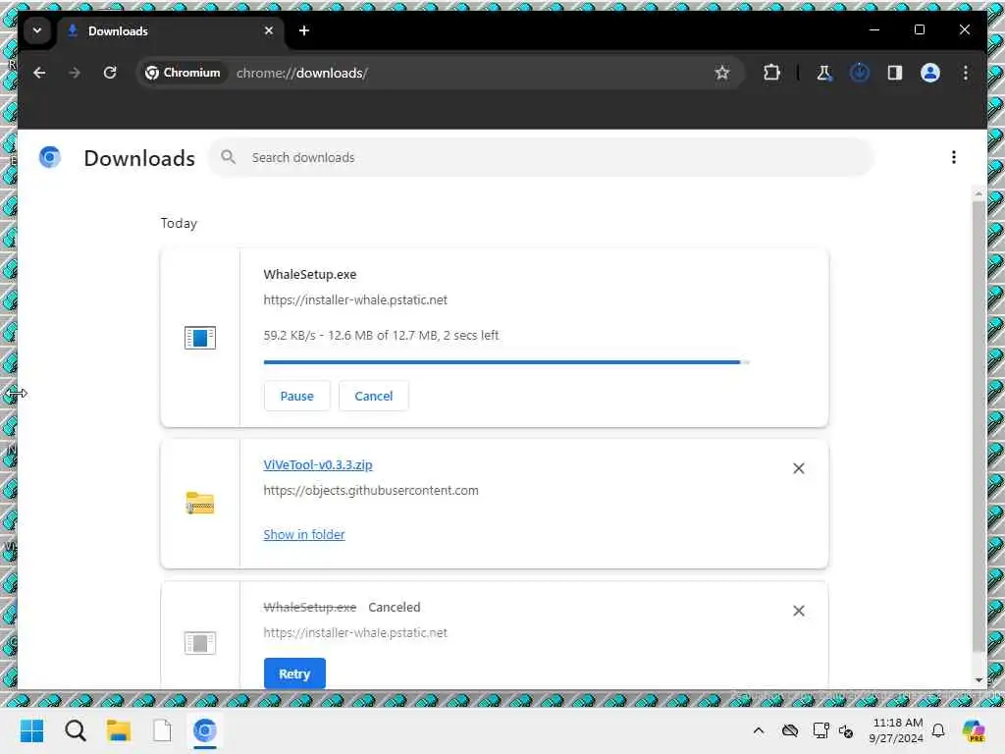Click the cloud sync tray icon
The image size is (1005, 754).
pos(790,730)
